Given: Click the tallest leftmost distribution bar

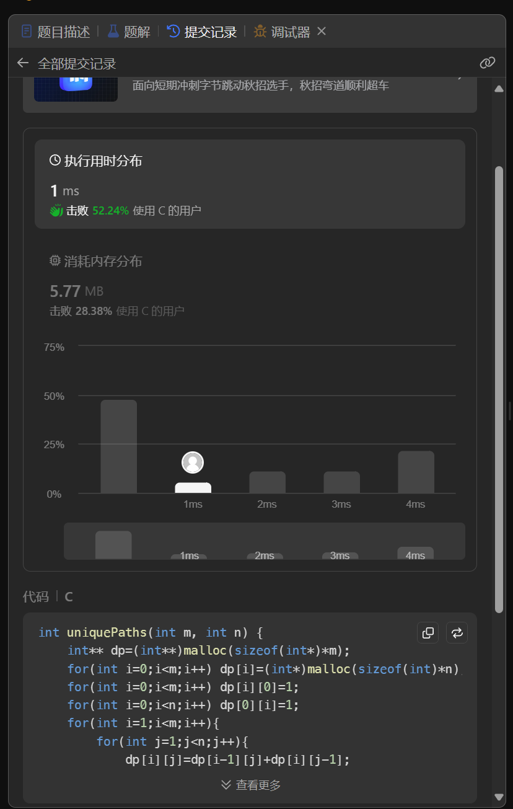Looking at the screenshot, I should tap(119, 446).
